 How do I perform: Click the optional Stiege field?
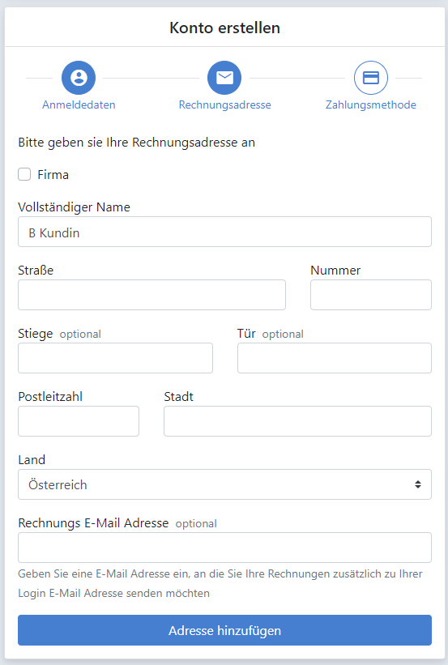(x=115, y=358)
